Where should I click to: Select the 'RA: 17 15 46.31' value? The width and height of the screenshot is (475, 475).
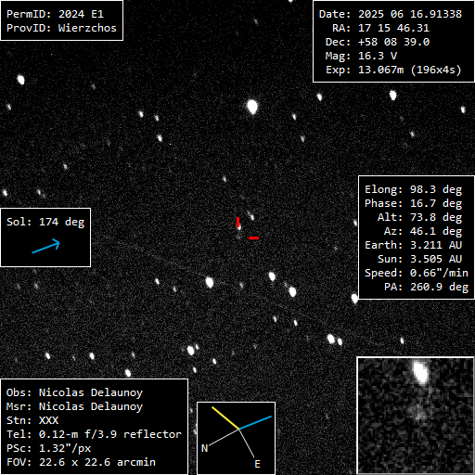(x=380, y=28)
